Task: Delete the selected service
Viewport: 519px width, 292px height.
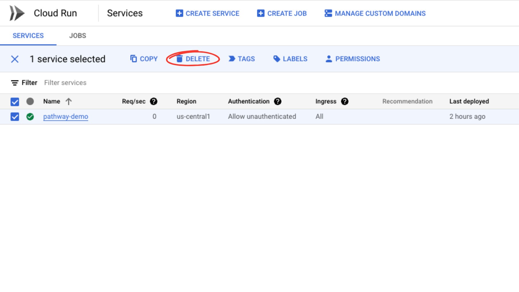Action: pyautogui.click(x=193, y=59)
